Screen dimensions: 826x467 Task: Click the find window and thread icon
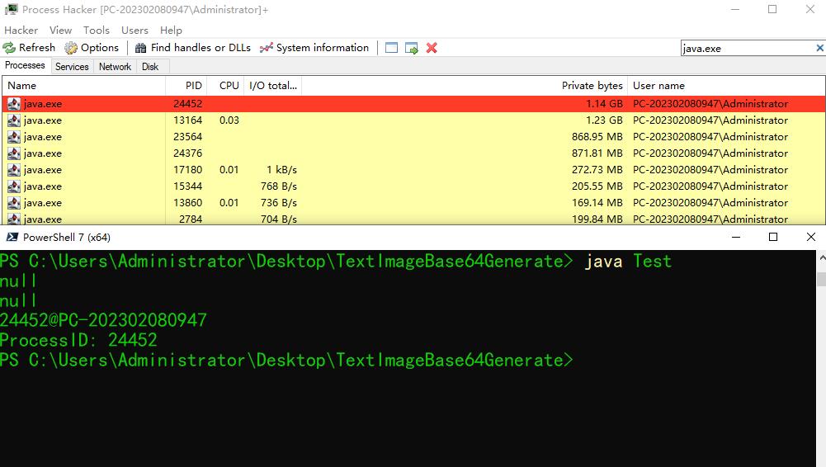point(412,48)
